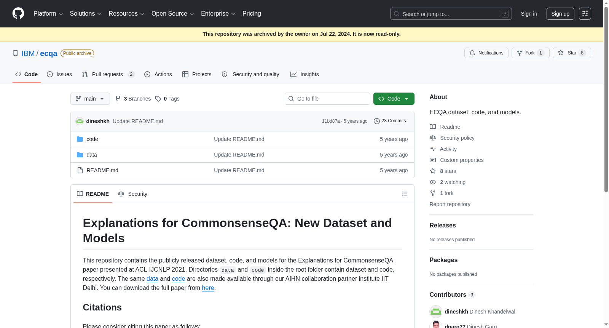The height and width of the screenshot is (328, 609).
Task: Open the README.md file
Action: [102, 170]
